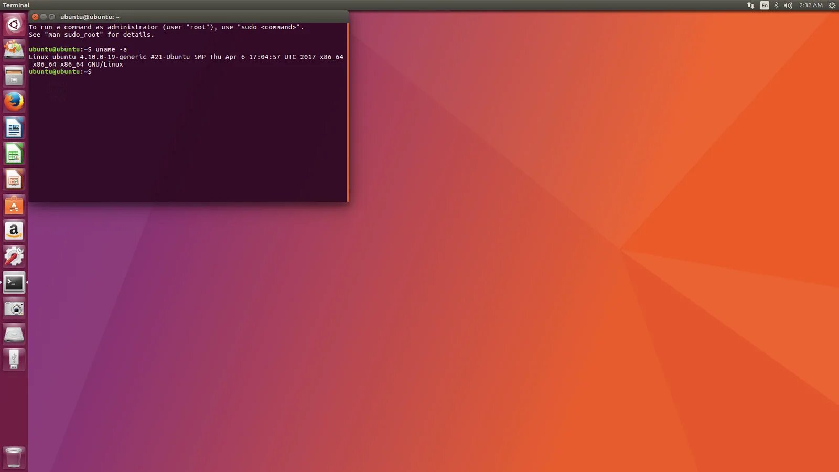
Task: Open the En keyboard layout indicator
Action: 765,5
